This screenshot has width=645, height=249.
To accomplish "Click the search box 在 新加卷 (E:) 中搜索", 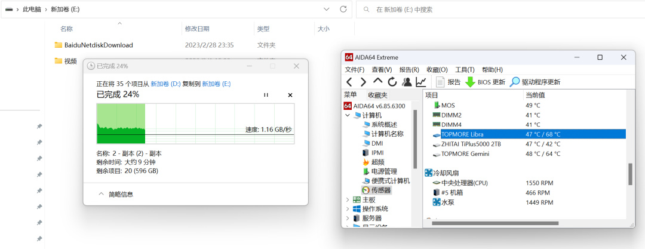I will (x=500, y=10).
